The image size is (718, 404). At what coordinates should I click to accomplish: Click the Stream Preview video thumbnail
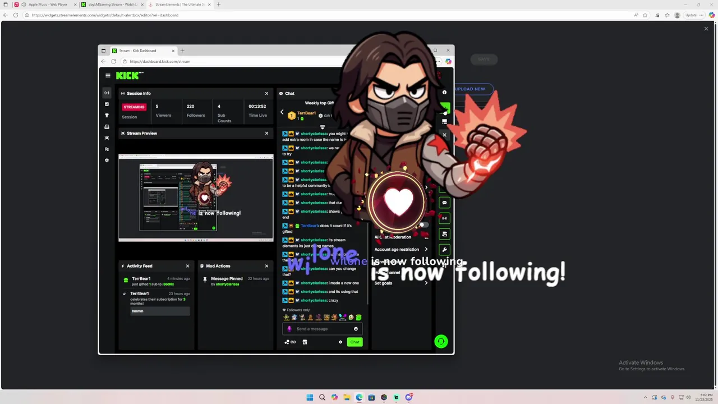tap(196, 198)
